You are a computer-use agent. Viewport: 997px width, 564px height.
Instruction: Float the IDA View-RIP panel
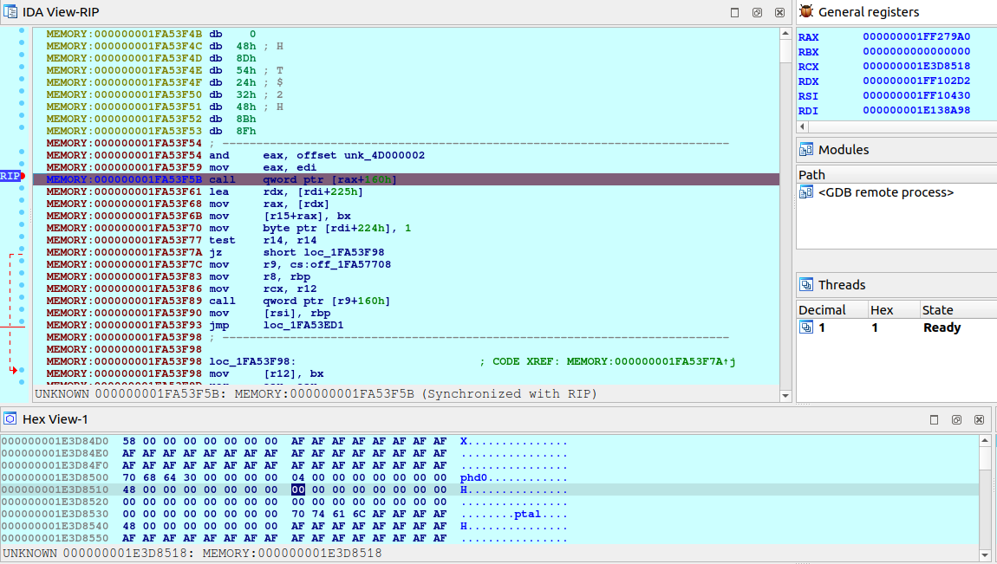click(757, 13)
